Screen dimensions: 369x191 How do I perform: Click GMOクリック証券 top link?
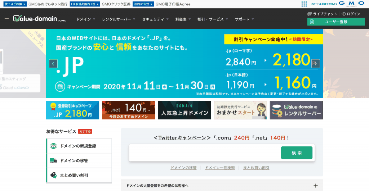pos(116,4)
